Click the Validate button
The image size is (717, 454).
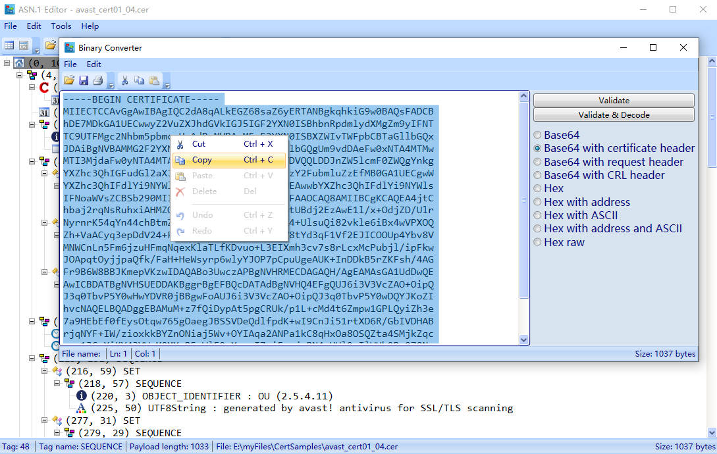click(x=614, y=100)
